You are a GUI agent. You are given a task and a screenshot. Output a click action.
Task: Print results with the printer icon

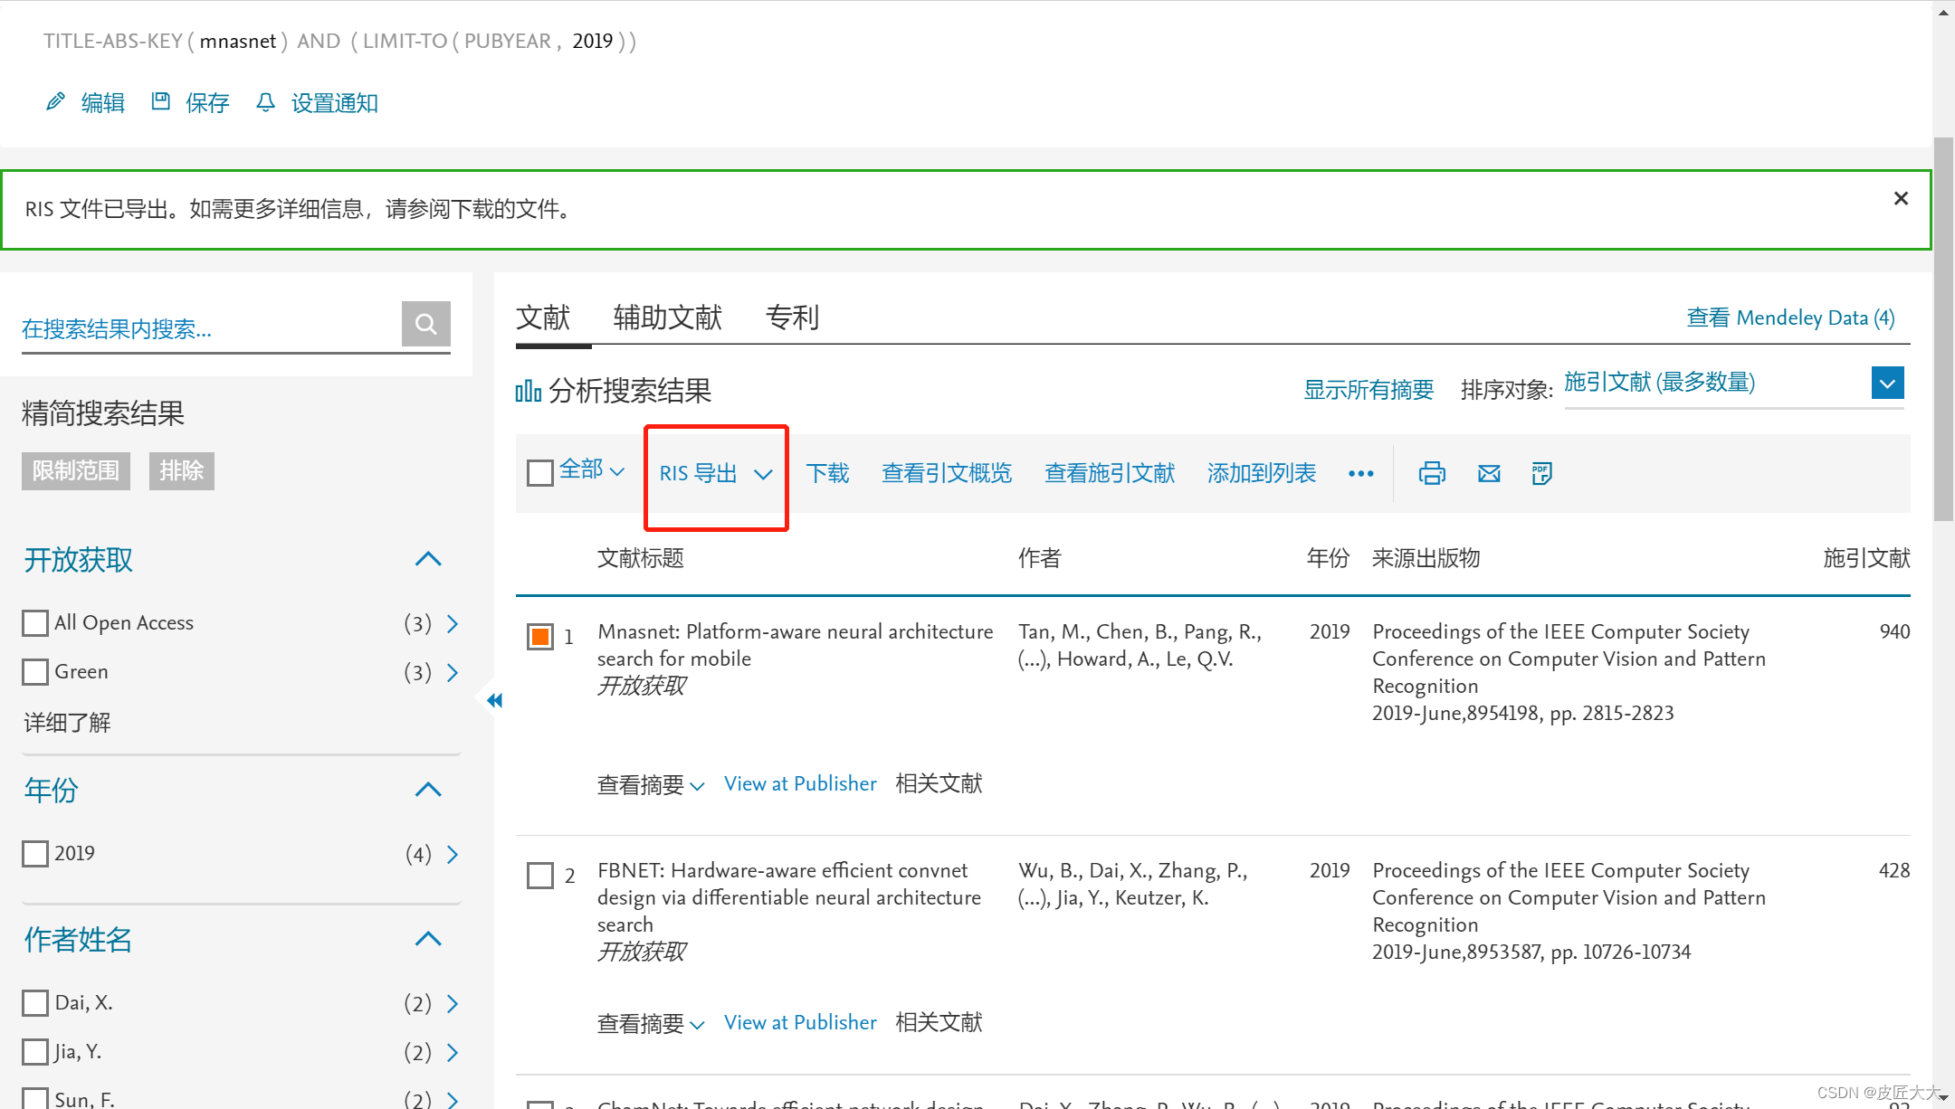[1431, 472]
